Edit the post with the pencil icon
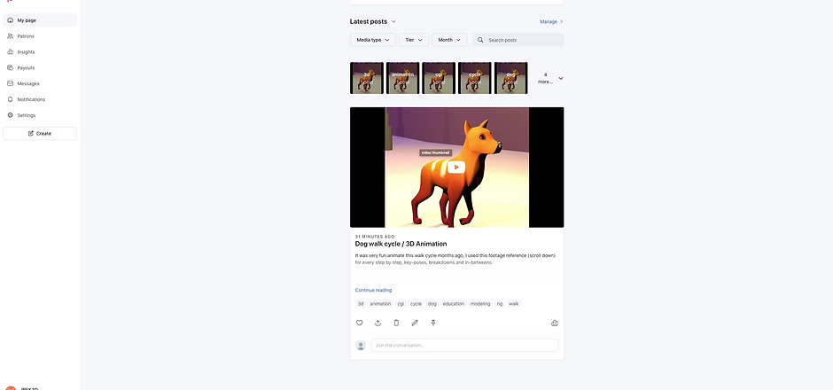The width and height of the screenshot is (833, 390). click(415, 323)
